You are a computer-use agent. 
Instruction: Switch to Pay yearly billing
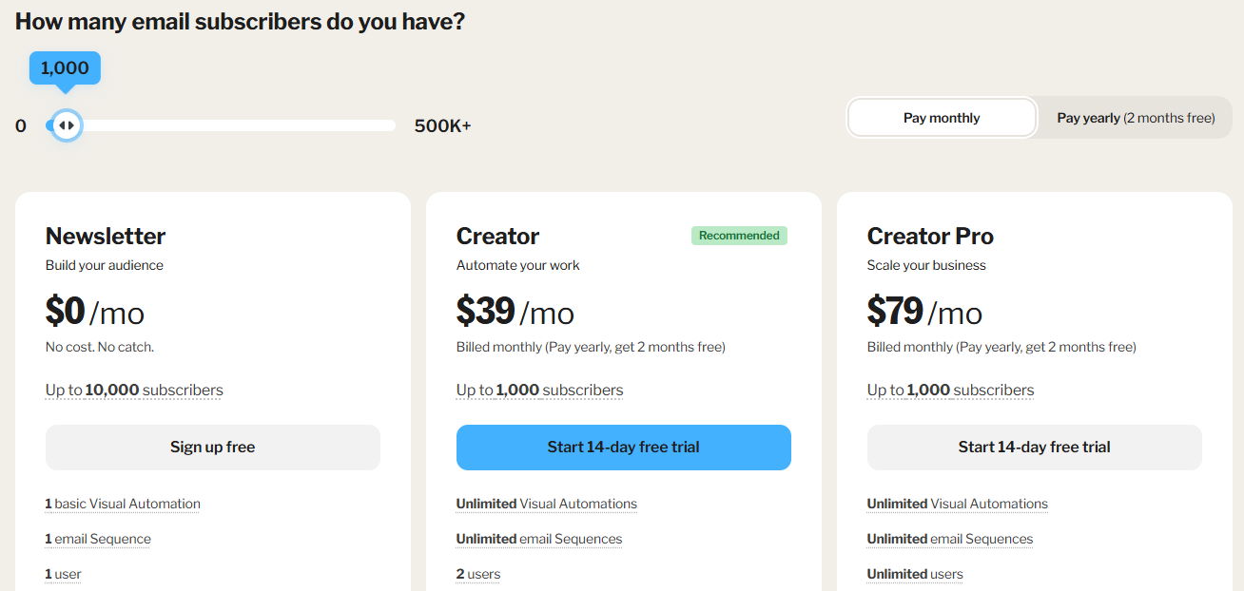(x=1136, y=119)
